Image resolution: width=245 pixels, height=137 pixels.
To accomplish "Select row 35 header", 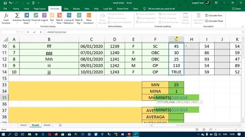I will [4, 98].
